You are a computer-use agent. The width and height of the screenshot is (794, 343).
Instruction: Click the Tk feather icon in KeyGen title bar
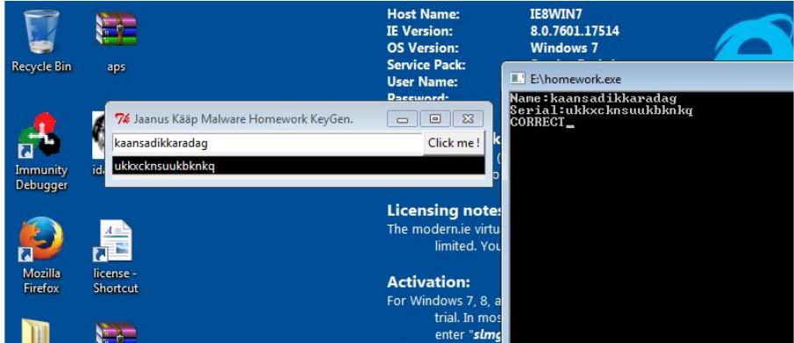(122, 119)
